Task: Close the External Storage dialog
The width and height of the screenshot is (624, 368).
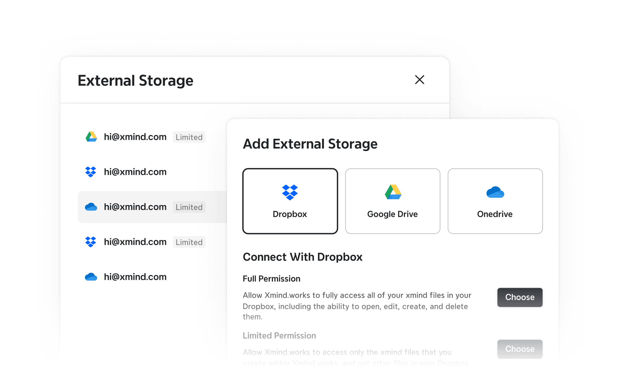Action: [419, 80]
